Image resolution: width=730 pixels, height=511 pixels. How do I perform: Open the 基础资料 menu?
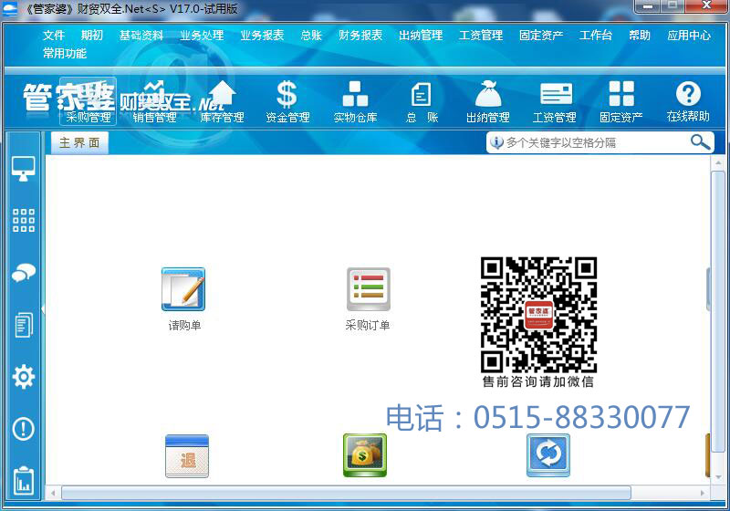pos(141,36)
